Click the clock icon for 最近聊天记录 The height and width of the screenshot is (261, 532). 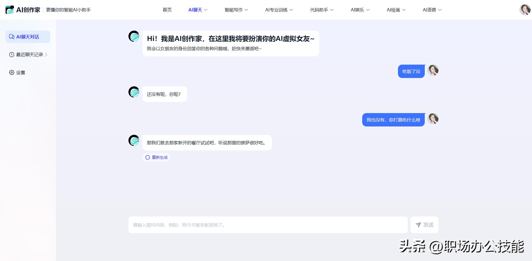pyautogui.click(x=11, y=55)
